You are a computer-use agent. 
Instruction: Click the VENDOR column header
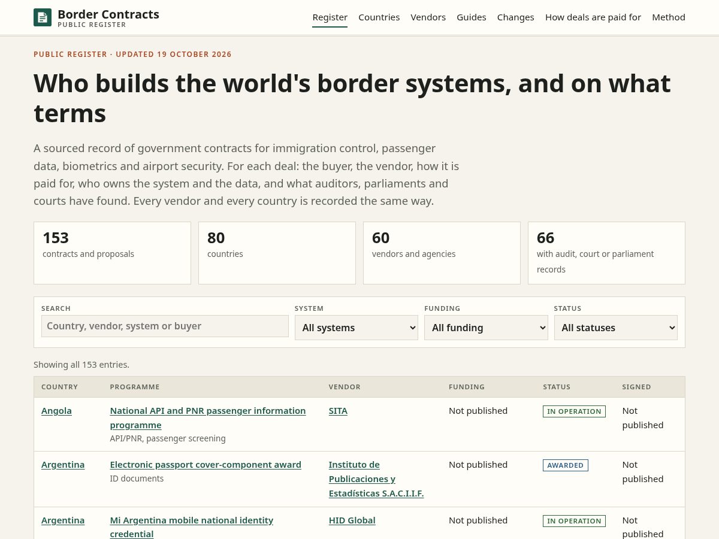pyautogui.click(x=345, y=387)
